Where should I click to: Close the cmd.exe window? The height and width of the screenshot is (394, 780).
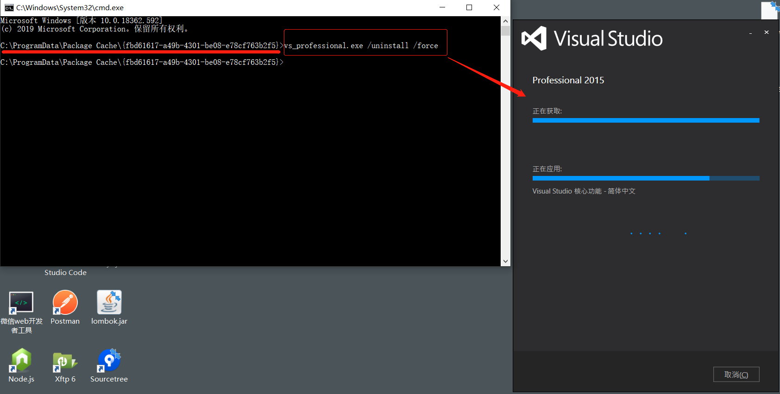click(x=497, y=7)
